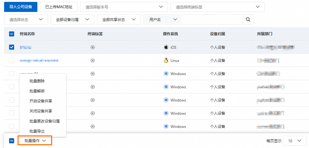Click the 设备归属 column header
This screenshot has width=309, height=148.
(x=218, y=34)
